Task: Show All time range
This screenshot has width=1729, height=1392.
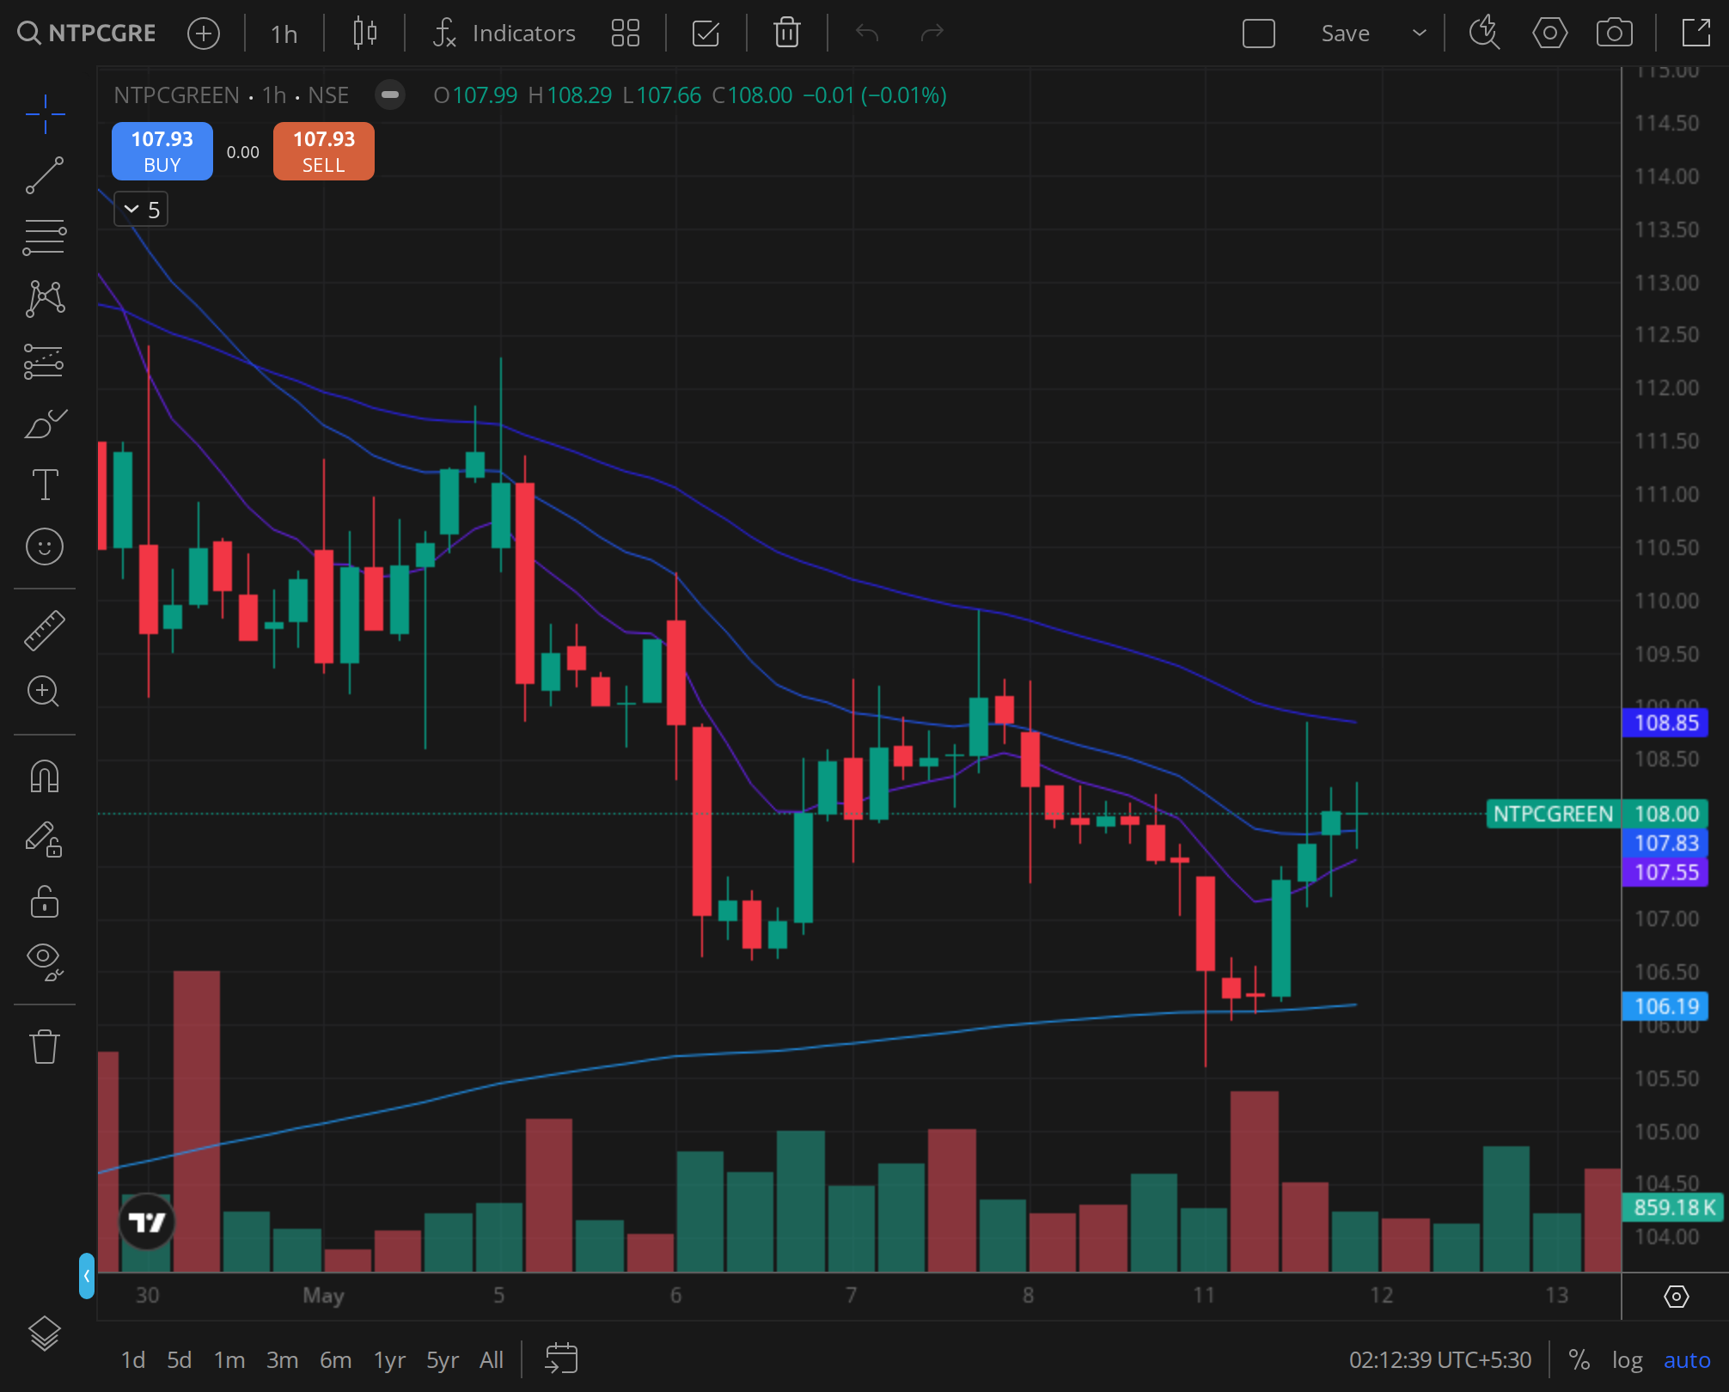Action: [492, 1360]
